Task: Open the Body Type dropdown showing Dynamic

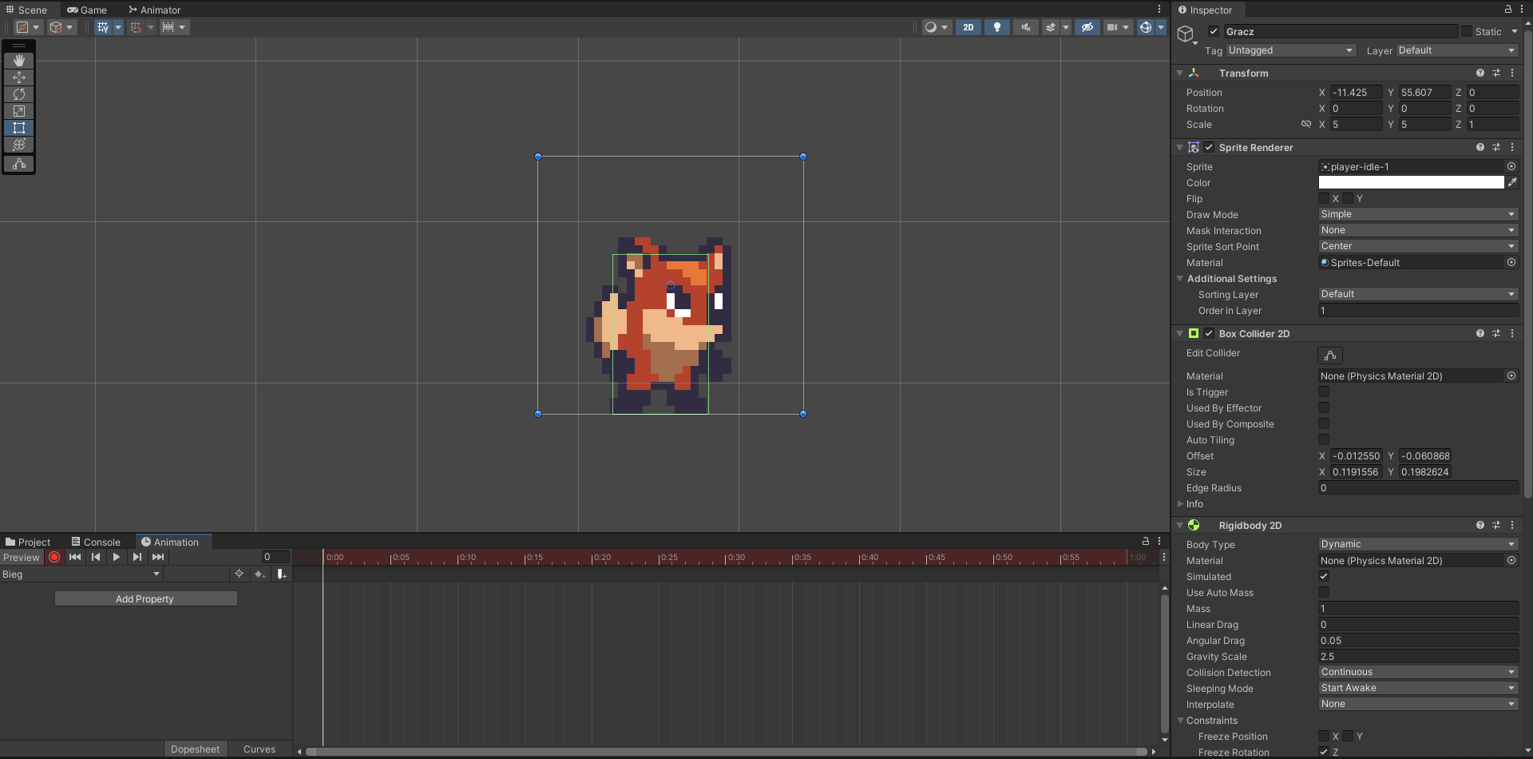Action: (x=1417, y=544)
